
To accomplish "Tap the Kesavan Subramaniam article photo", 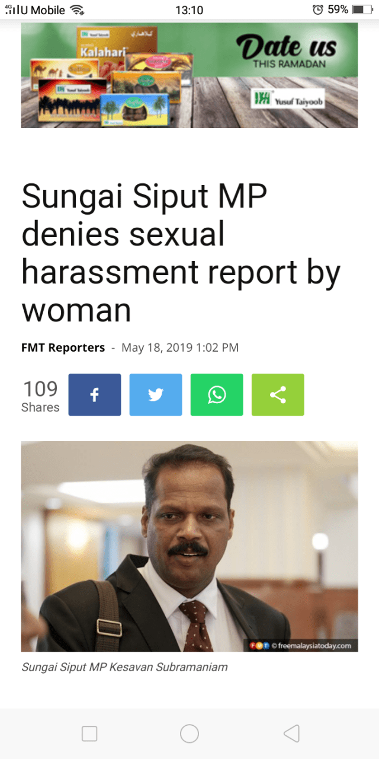I will 189,547.
